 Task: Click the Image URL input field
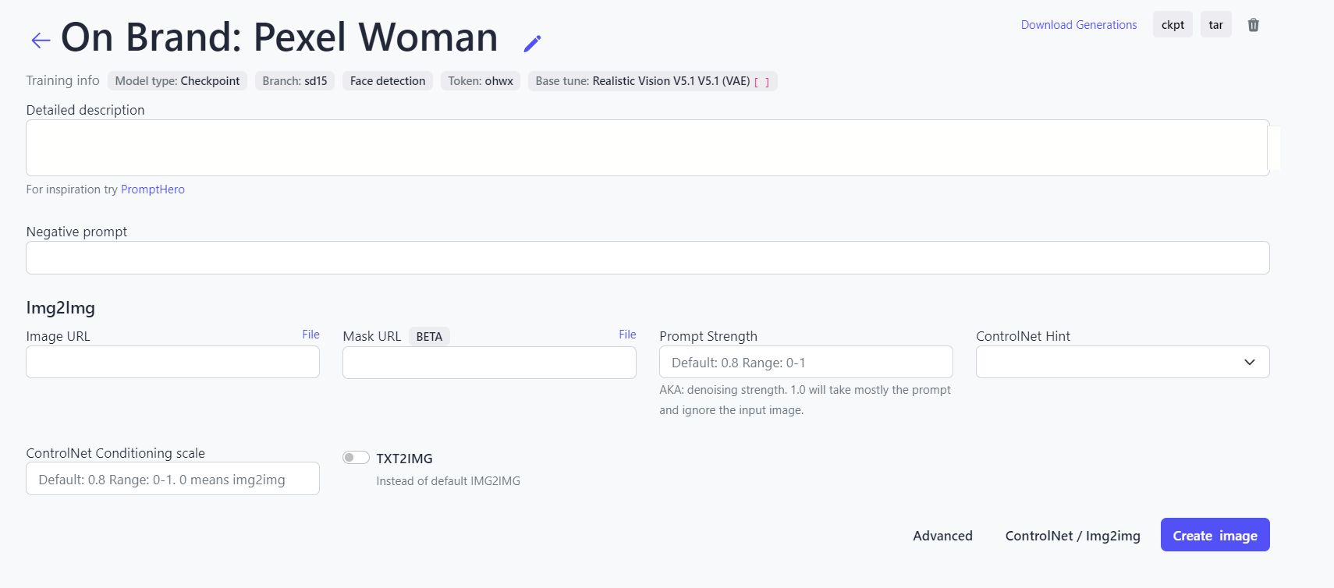(172, 363)
